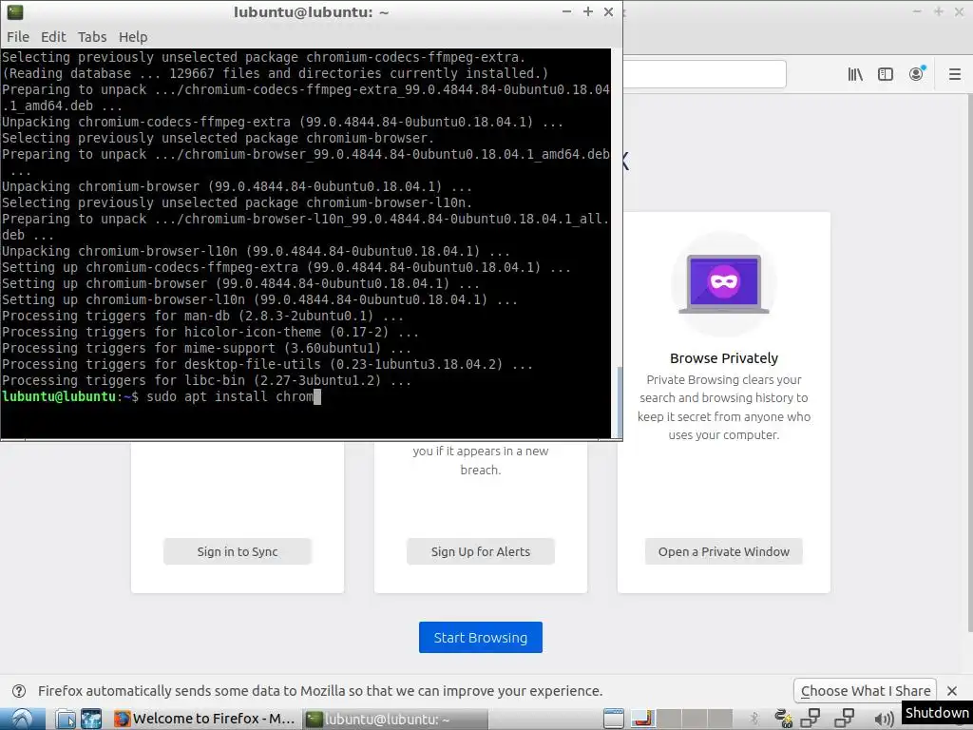Open the Edit menu in the terminal
This screenshot has width=973, height=730.
pyautogui.click(x=53, y=37)
